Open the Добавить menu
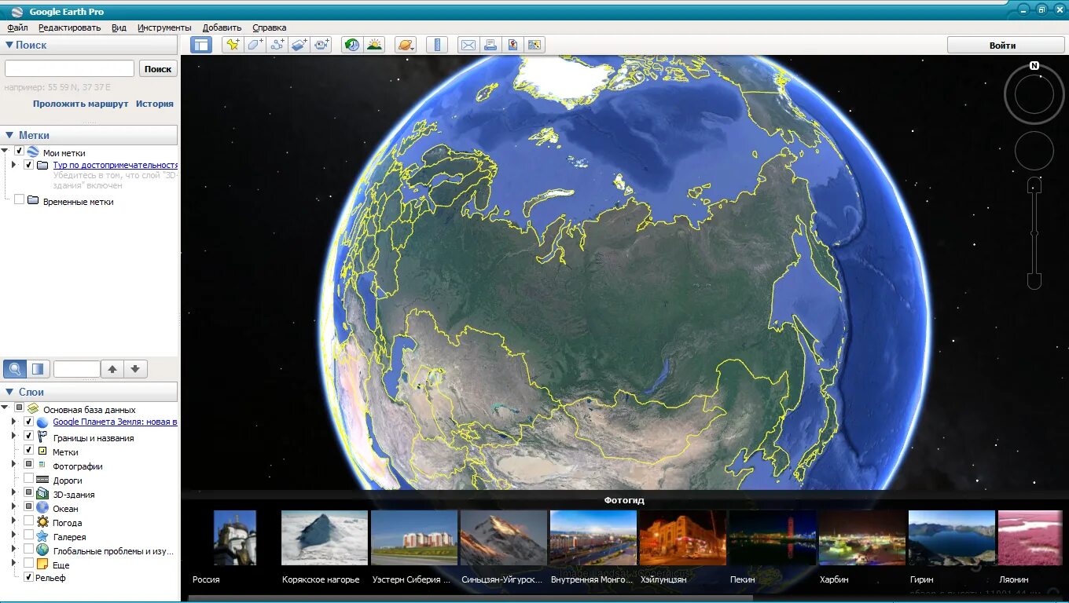Screen dimensions: 1069x603 tap(222, 27)
